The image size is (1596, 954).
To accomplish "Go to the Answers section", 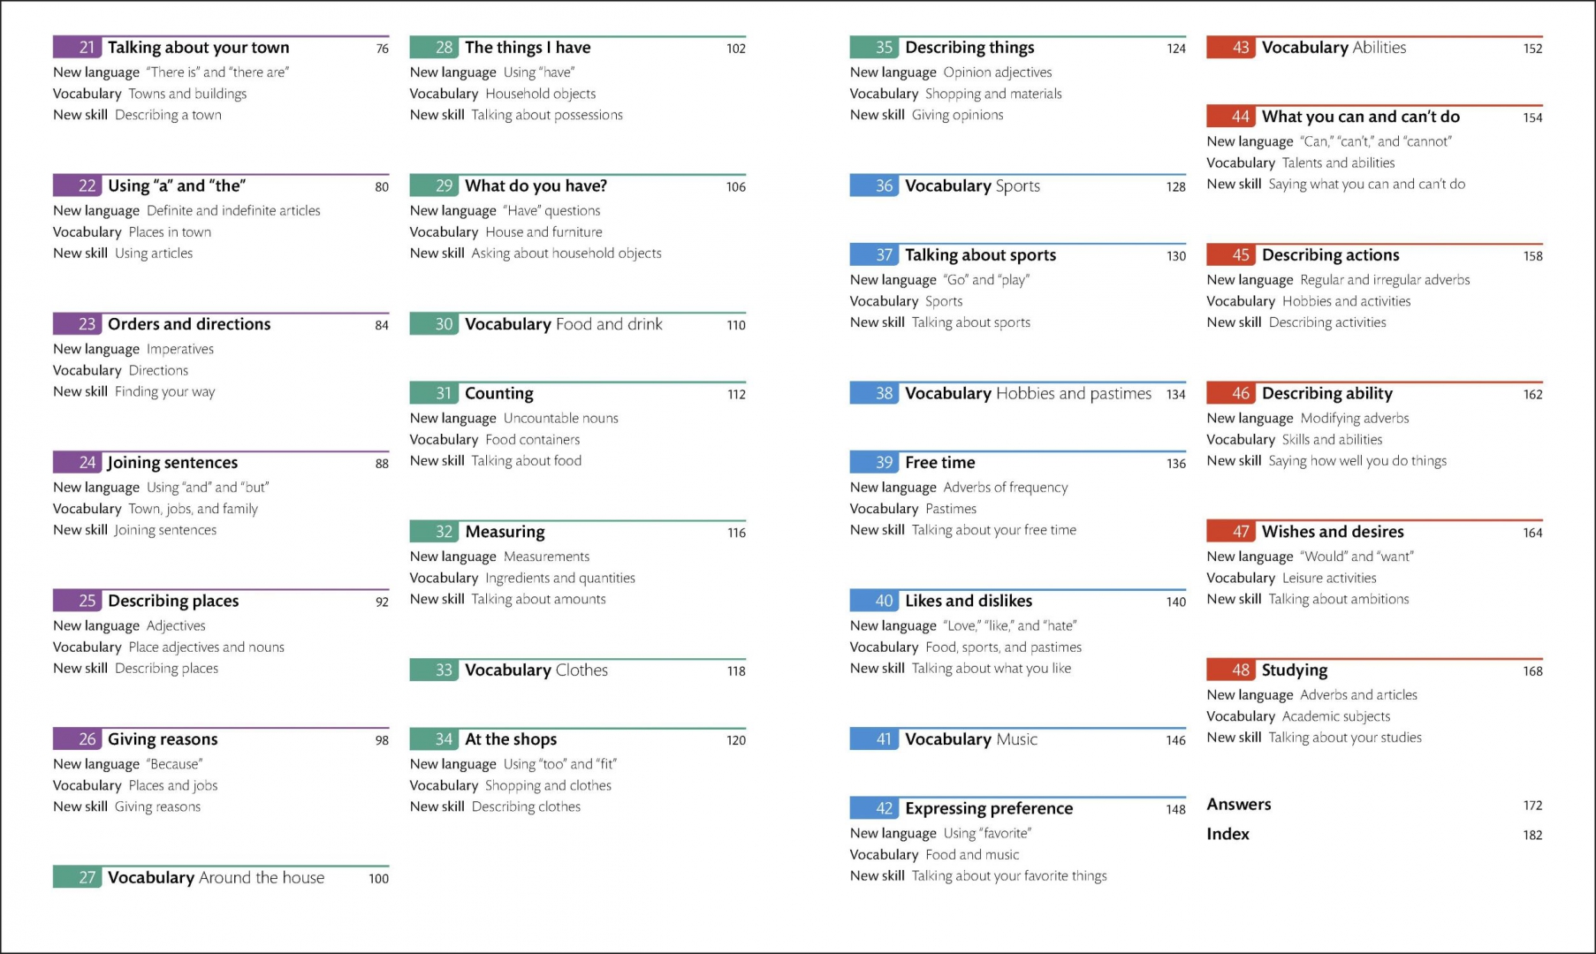I will (x=1239, y=805).
